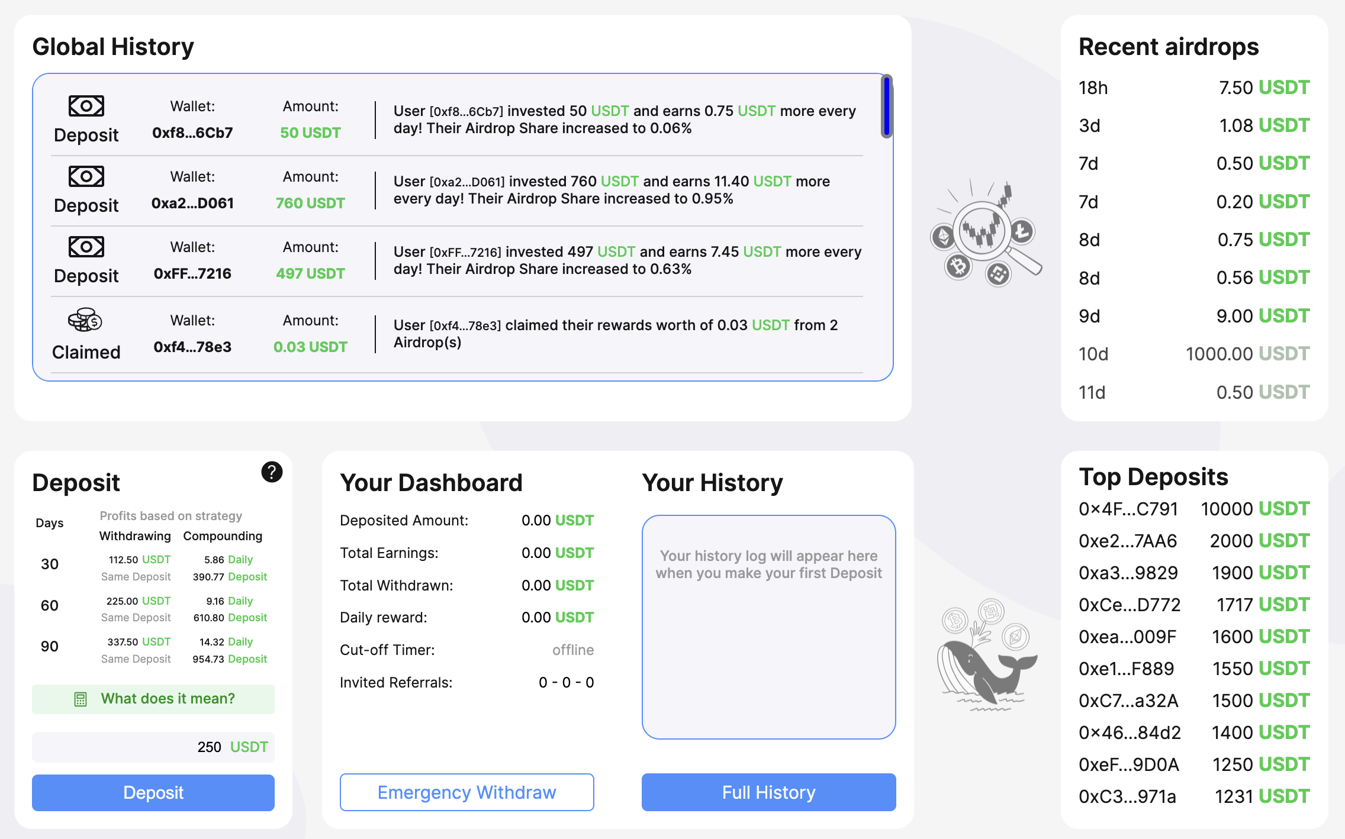The image size is (1345, 839).
Task: Click the Cut-off Timer offline status
Action: coord(573,650)
